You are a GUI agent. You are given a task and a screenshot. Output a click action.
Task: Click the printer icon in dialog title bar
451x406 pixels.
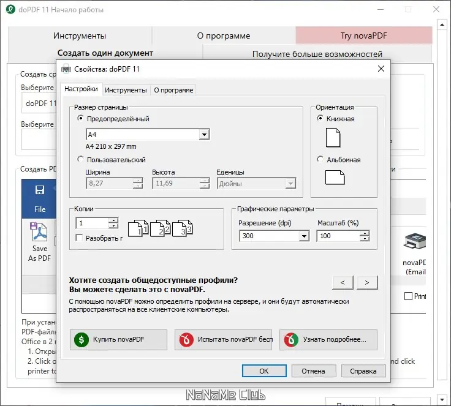coord(66,69)
